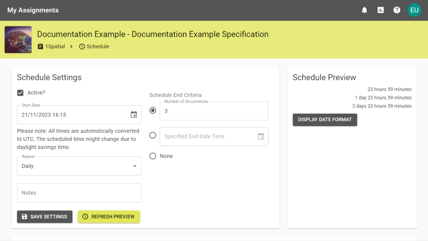
Task: Click the Specified End Date calendar icon
Action: coord(261,136)
